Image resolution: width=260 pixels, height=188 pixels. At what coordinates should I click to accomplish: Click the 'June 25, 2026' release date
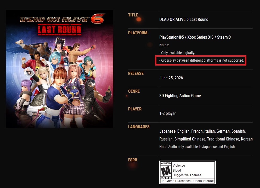[x=171, y=78]
